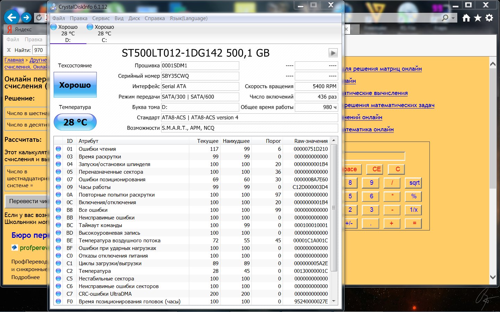Viewport: 500px width, 312px height.
Task: Expand the browser address bar search dropdown arrow
Action: (453, 18)
